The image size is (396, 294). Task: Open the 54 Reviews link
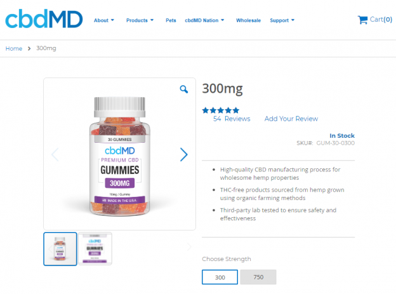coord(232,119)
